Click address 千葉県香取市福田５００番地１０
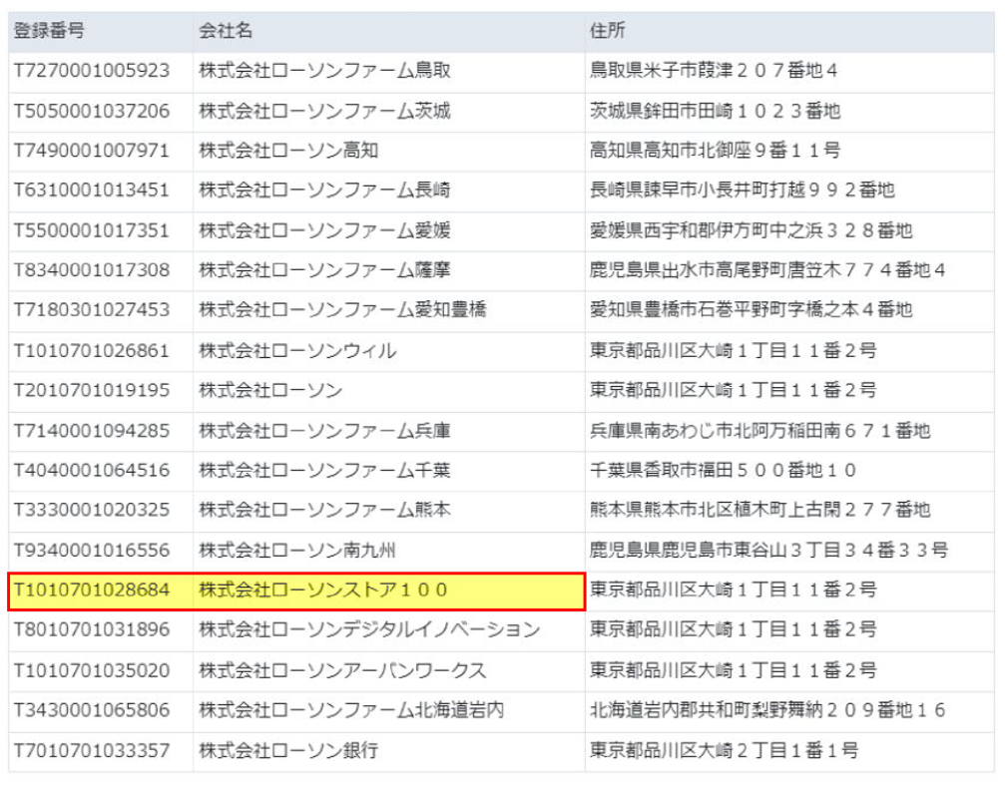1005x785 pixels. (723, 471)
